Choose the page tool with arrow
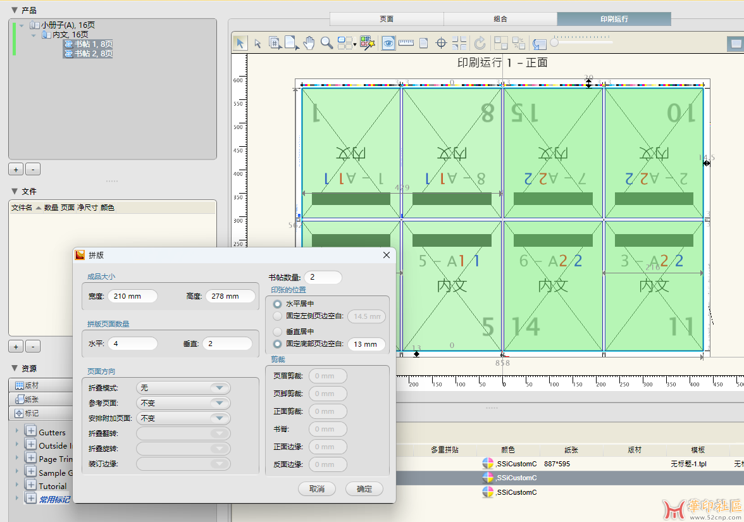Screen dimensions: 744x522 point(292,43)
